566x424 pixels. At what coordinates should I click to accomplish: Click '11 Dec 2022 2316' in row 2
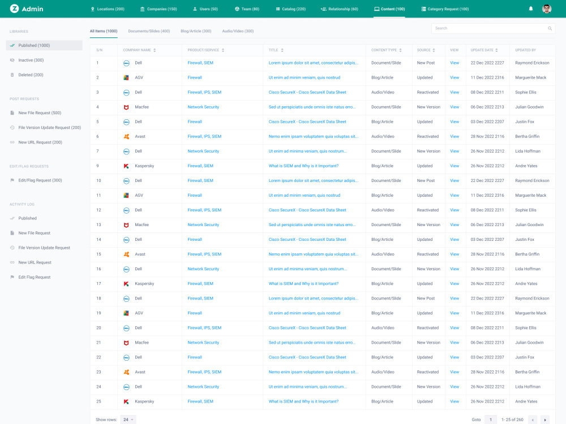coord(487,77)
